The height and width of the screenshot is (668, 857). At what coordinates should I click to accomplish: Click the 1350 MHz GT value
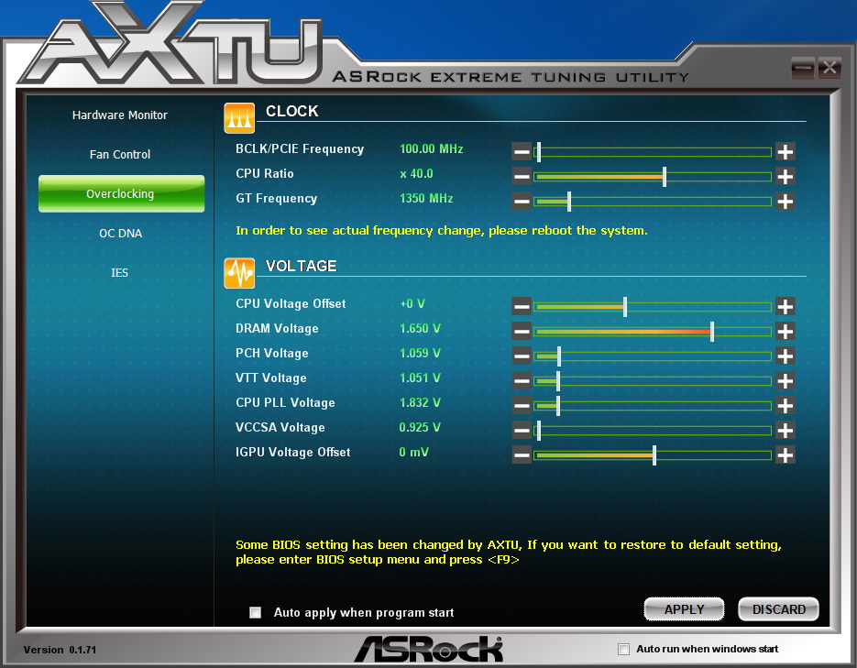point(426,198)
